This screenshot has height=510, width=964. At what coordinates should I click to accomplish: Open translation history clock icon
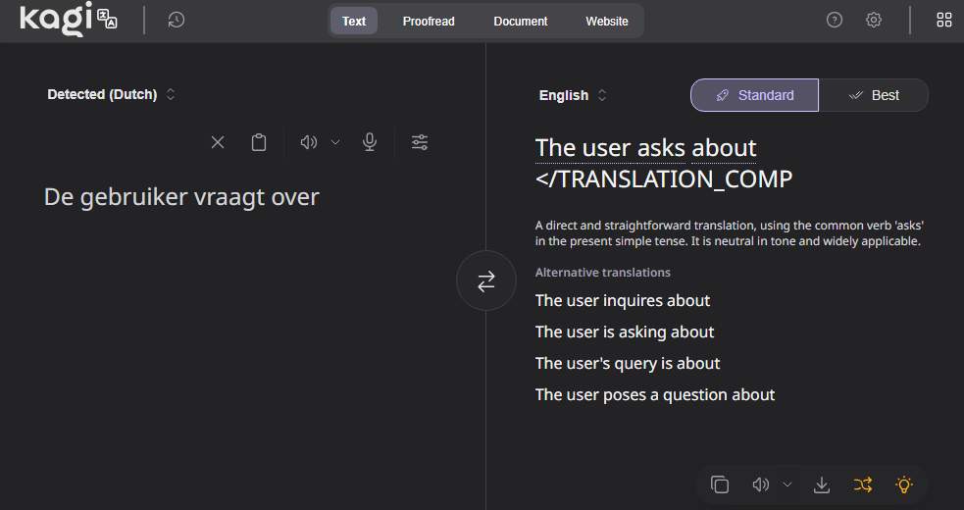coord(177,20)
